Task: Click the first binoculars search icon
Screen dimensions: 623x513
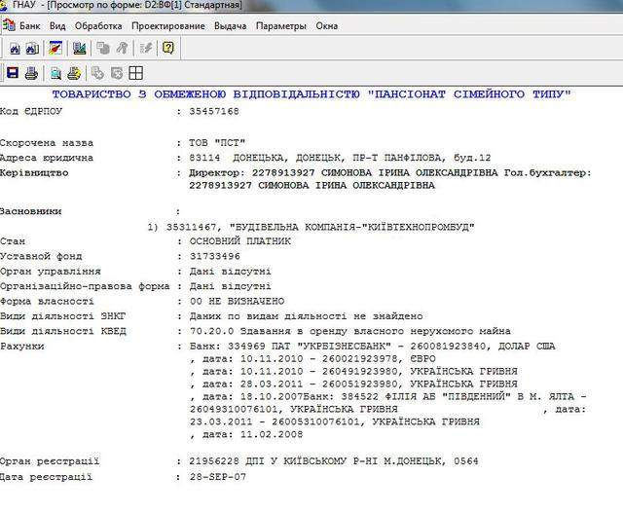Action: pyautogui.click(x=14, y=47)
